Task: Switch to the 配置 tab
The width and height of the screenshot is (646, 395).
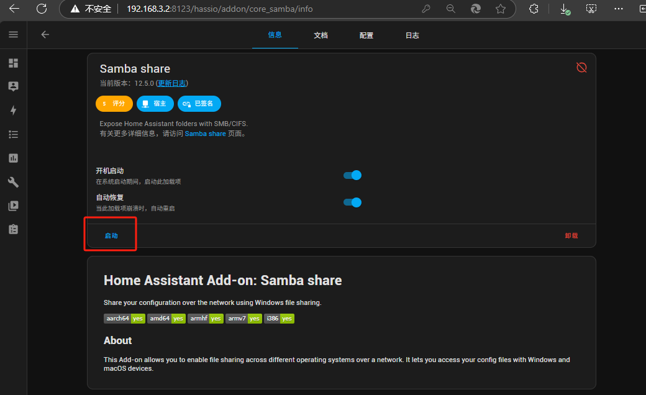Action: (x=366, y=35)
